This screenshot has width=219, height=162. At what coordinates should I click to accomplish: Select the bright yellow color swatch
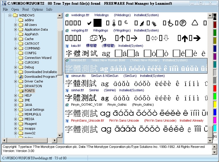215,104
